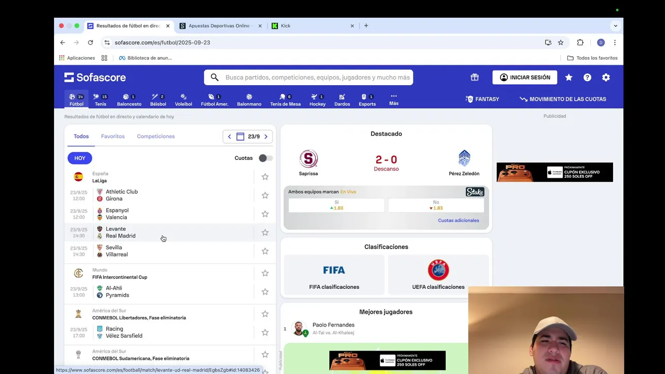Select the Fútbol Amer. sport icon
The image size is (665, 374).
click(x=215, y=100)
